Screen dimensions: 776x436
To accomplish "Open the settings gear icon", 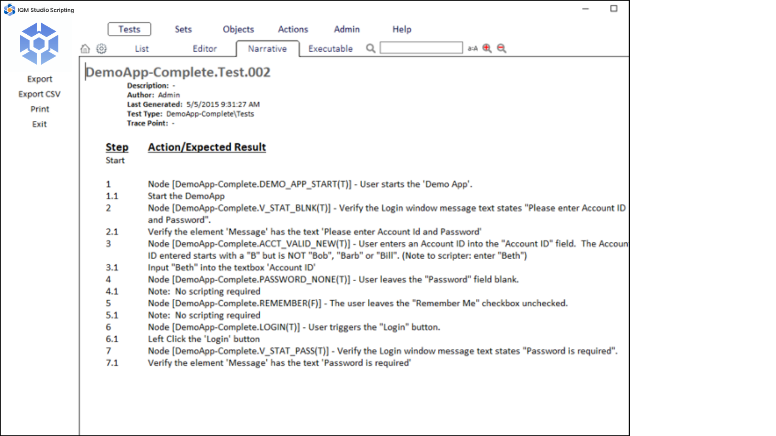I will pos(101,49).
